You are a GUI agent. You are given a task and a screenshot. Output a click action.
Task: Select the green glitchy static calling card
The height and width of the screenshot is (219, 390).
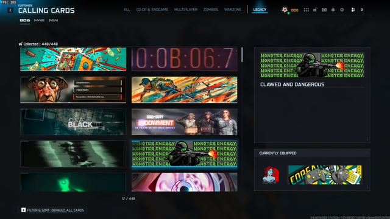73,154
